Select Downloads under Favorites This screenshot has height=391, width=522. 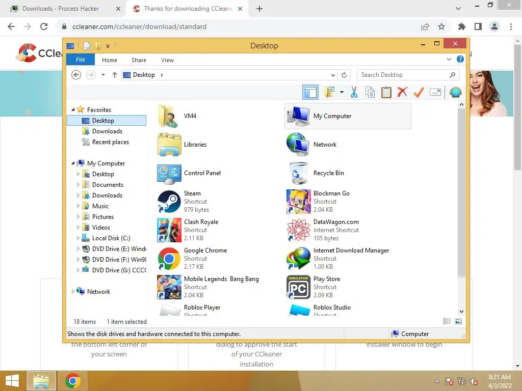pyautogui.click(x=107, y=131)
